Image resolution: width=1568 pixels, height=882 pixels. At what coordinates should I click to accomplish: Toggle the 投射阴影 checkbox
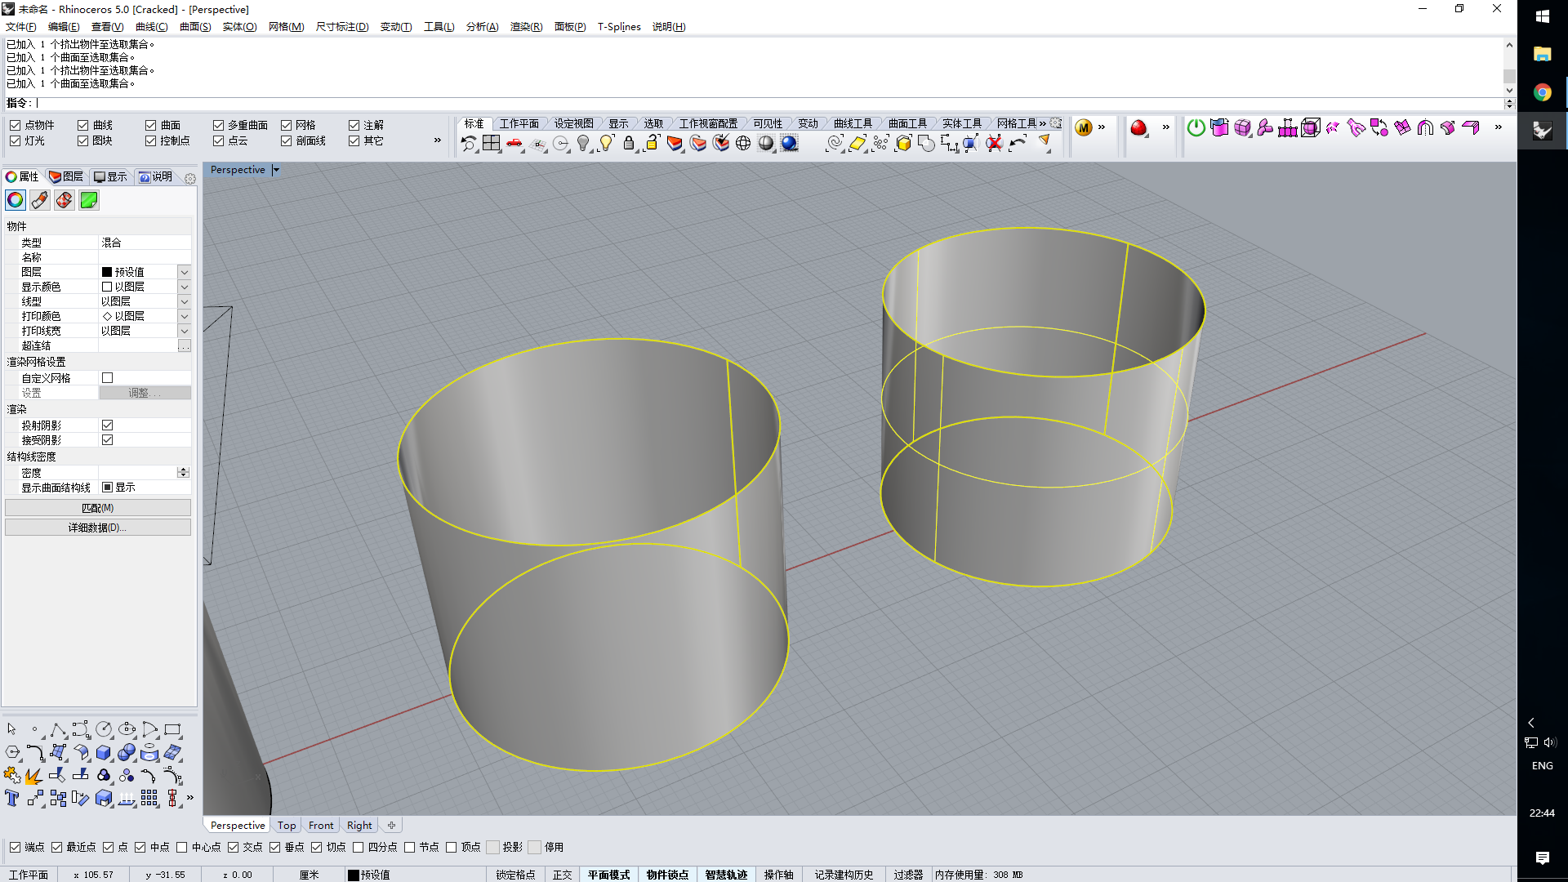[107, 425]
